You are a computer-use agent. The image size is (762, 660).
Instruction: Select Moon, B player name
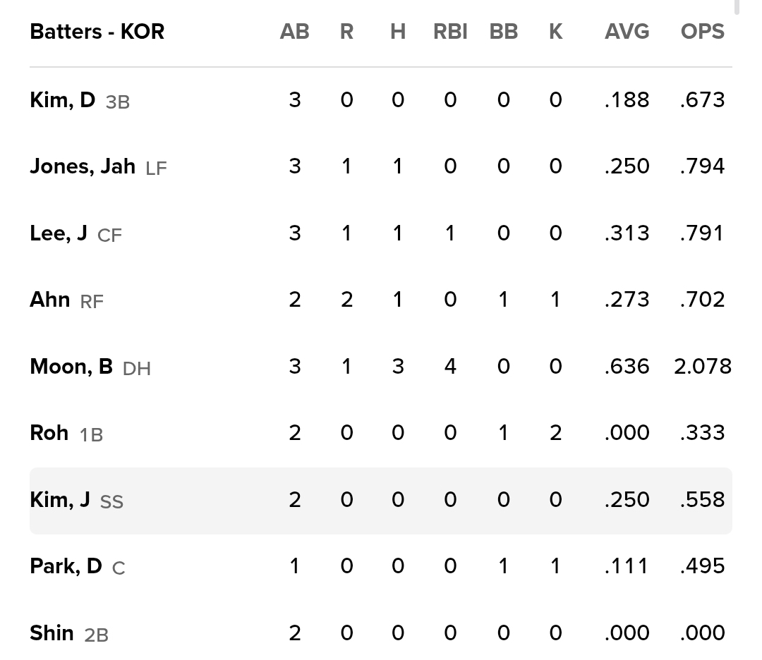pos(71,367)
